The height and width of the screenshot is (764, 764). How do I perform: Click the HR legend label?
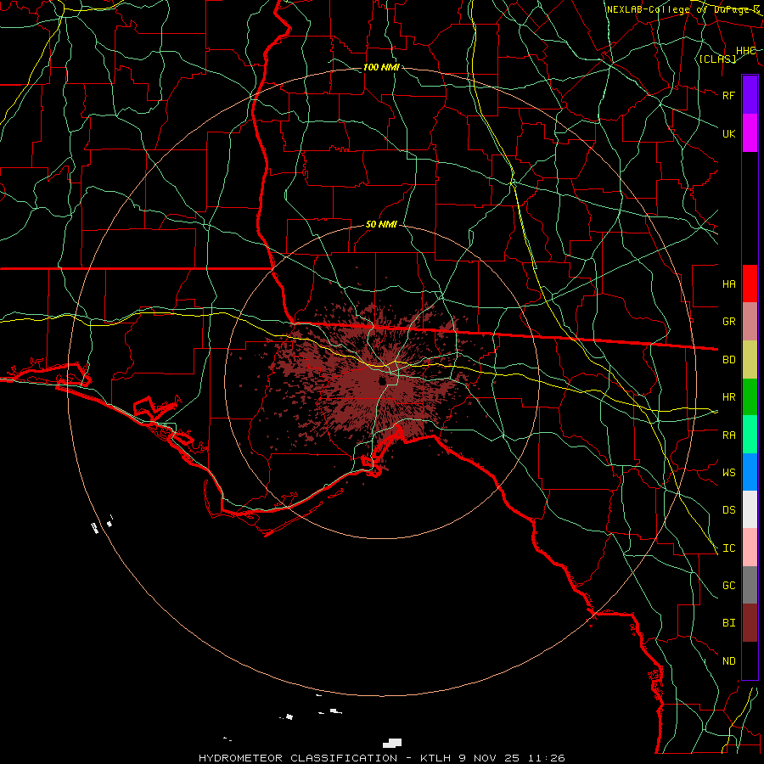[728, 396]
